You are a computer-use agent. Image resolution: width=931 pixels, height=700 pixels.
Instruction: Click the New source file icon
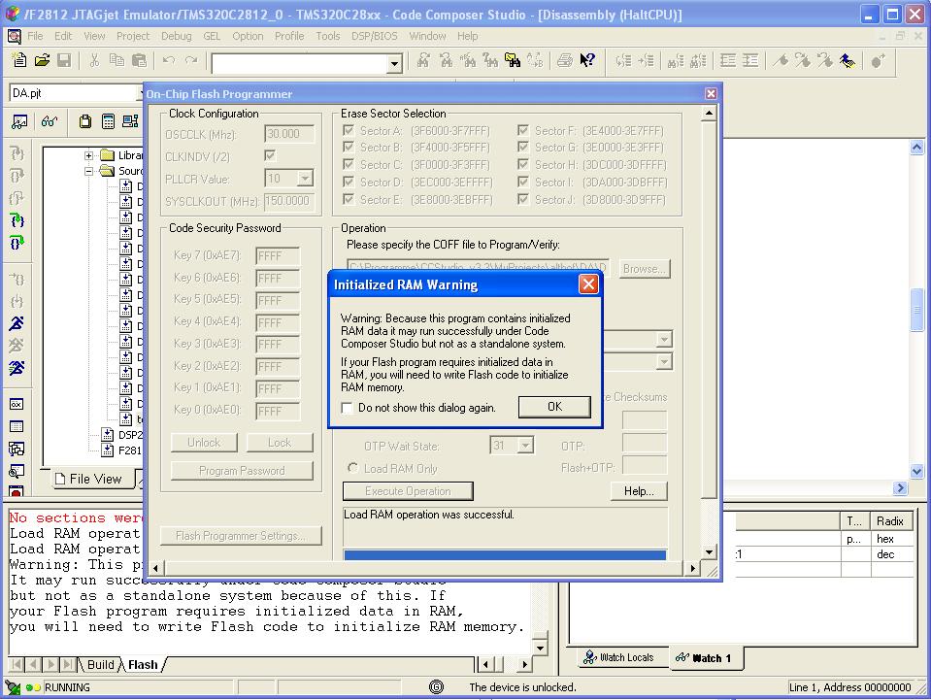pos(19,60)
